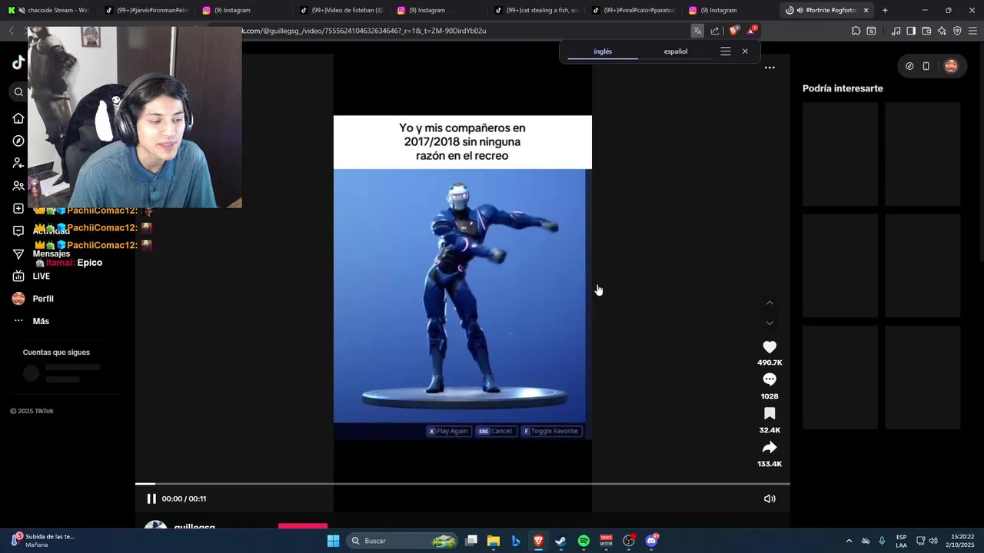Click the Buscar taskbar search box
The width and height of the screenshot is (984, 553).
pos(404,541)
